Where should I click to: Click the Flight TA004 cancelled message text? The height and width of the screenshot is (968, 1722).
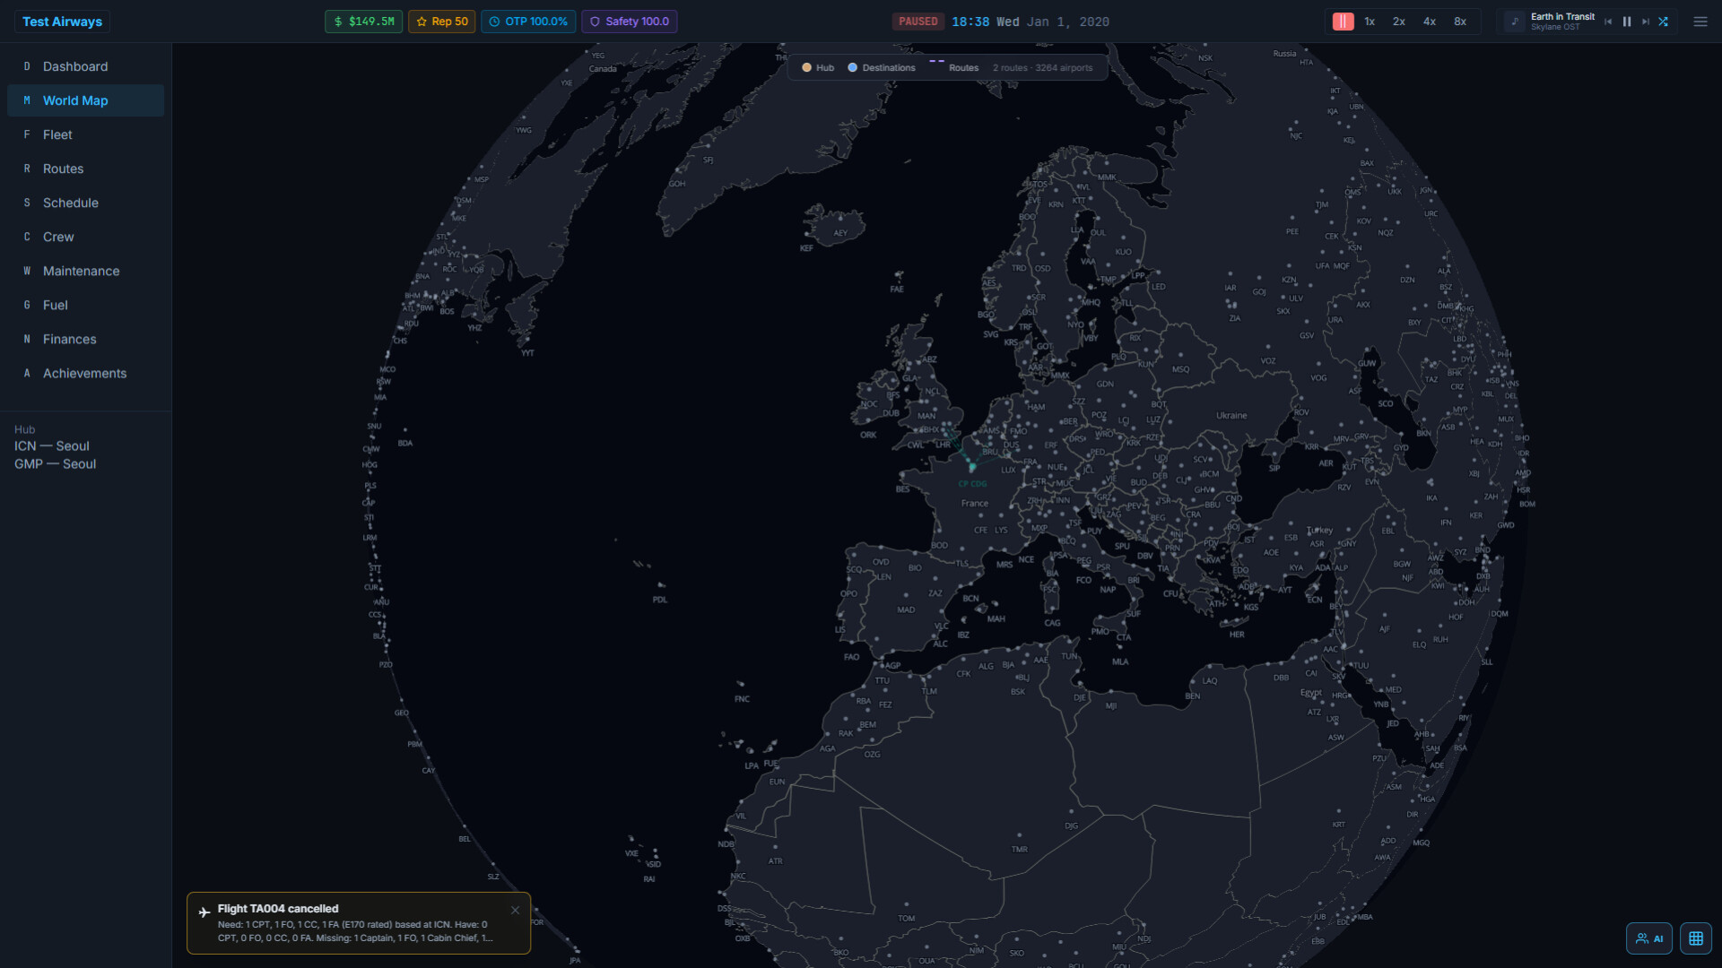pyautogui.click(x=278, y=909)
